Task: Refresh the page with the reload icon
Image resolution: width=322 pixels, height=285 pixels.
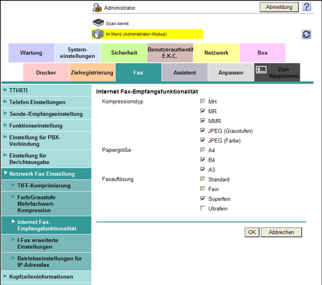Action: click(307, 34)
